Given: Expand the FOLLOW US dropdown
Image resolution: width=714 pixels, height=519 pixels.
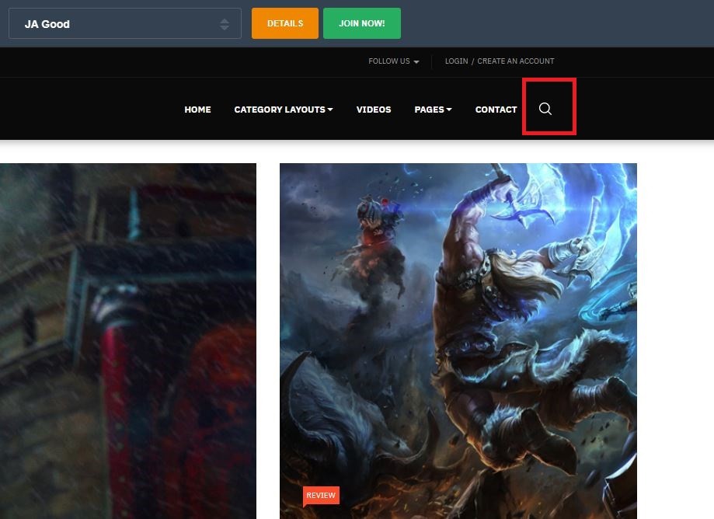Looking at the screenshot, I should 393,61.
